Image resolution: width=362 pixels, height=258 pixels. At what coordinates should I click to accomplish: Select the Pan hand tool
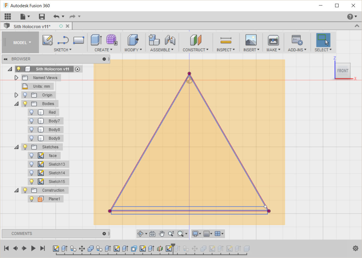162,233
